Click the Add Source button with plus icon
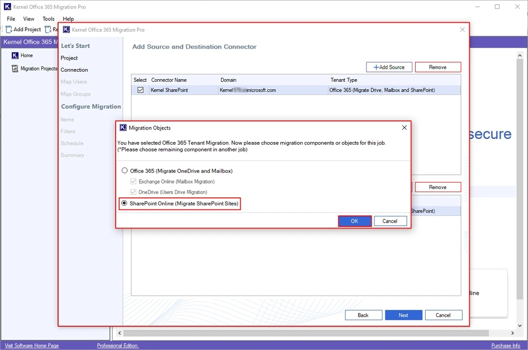 coord(389,67)
